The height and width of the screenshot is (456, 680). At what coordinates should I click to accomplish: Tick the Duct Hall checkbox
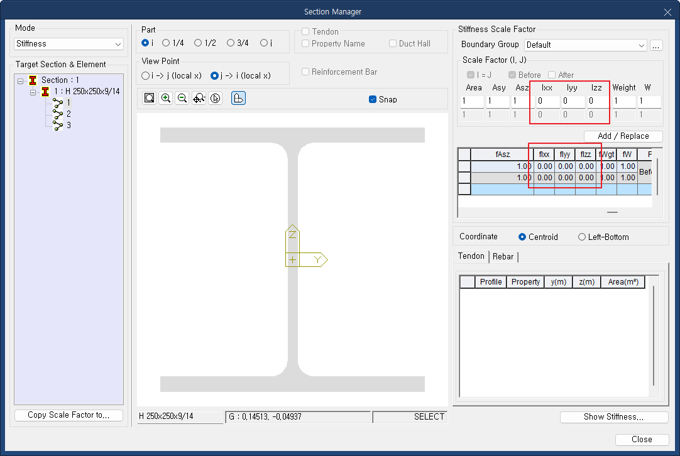click(392, 43)
